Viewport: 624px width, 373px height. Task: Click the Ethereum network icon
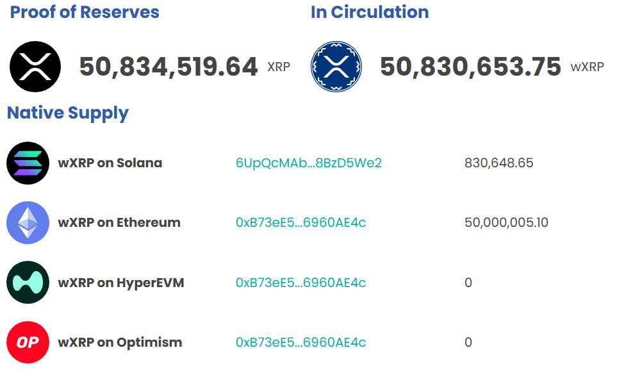(x=28, y=223)
